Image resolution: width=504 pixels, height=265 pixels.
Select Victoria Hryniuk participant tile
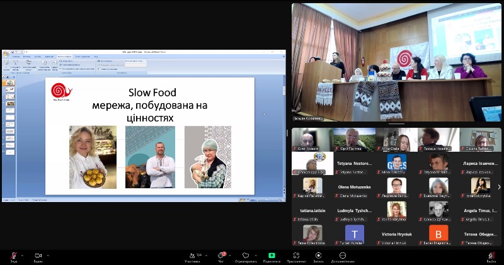pyautogui.click(x=397, y=235)
